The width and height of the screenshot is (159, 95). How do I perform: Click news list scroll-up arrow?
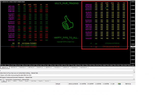134,70
